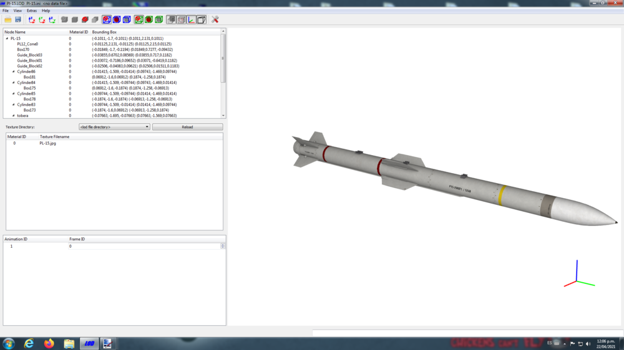
Task: Click the Frame ID value field
Action: (x=144, y=247)
